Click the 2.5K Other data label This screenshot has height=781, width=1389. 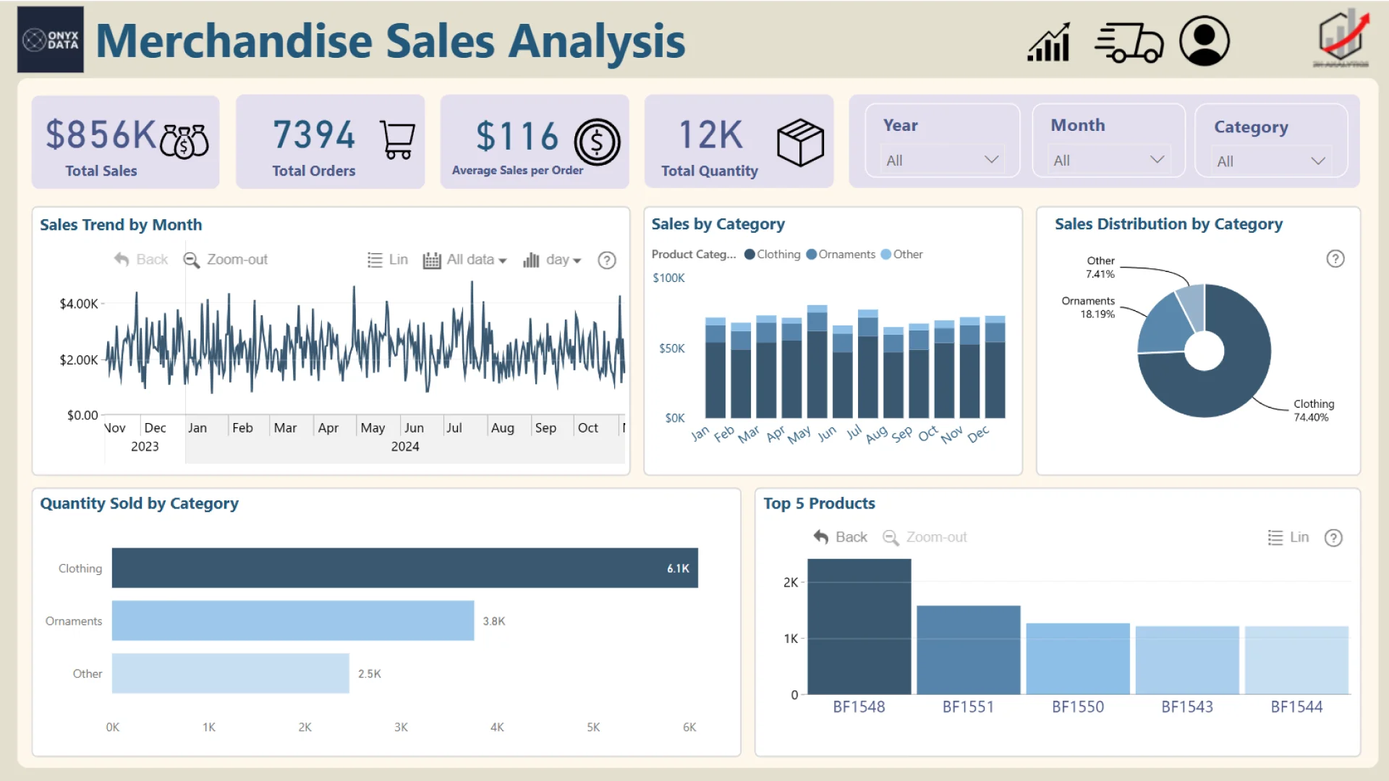coord(370,673)
